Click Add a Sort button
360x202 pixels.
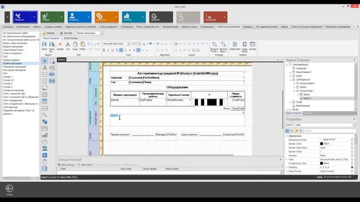[85, 164]
